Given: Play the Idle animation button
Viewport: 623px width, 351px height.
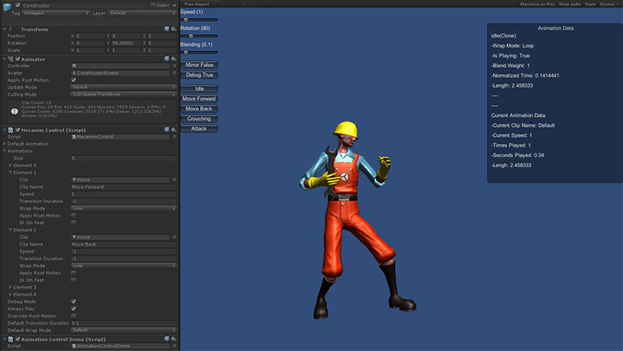Looking at the screenshot, I should (x=199, y=89).
